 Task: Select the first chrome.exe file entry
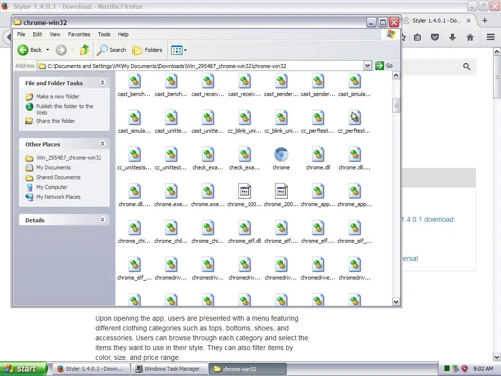pyautogui.click(x=171, y=191)
